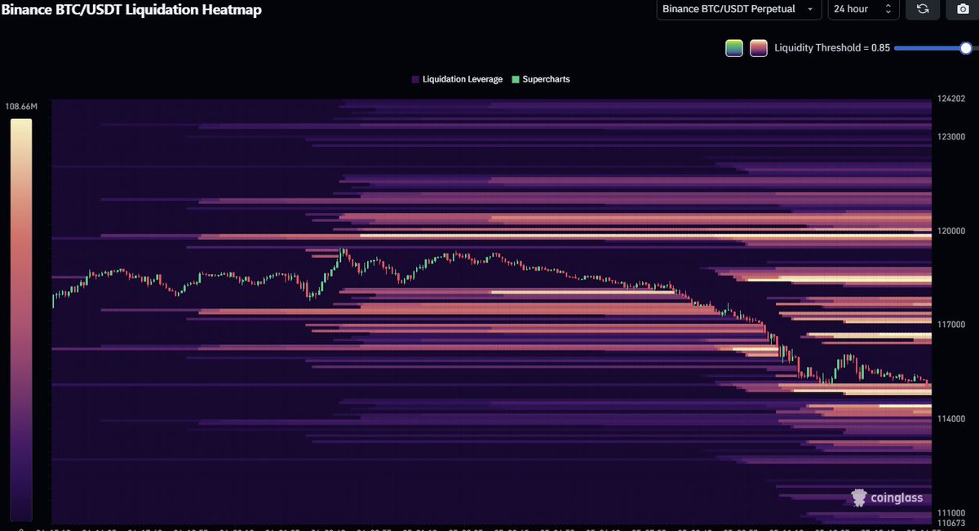
Task: Click the Liquidity Threshold = 0.85 label
Action: (x=832, y=48)
